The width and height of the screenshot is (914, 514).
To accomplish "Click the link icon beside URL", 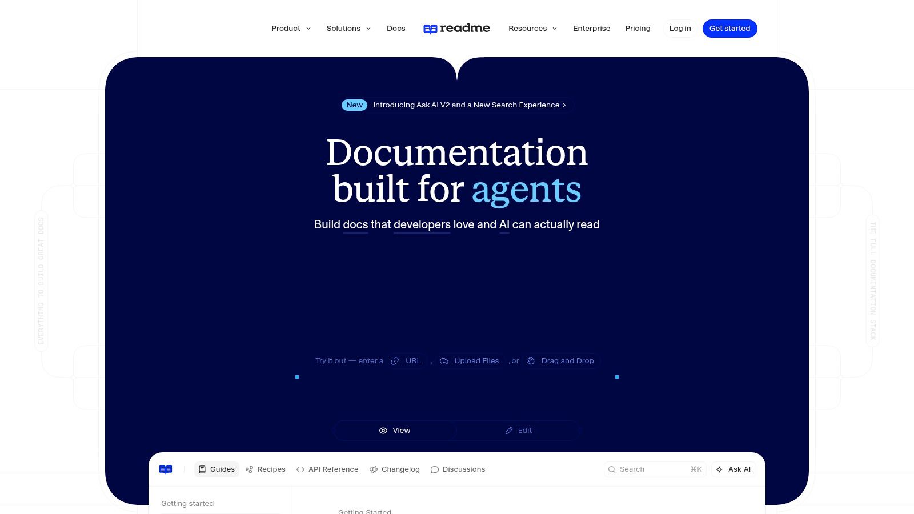I will (395, 361).
